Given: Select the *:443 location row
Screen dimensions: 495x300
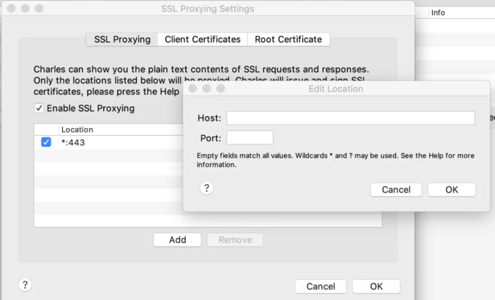Looking at the screenshot, I should point(108,142).
